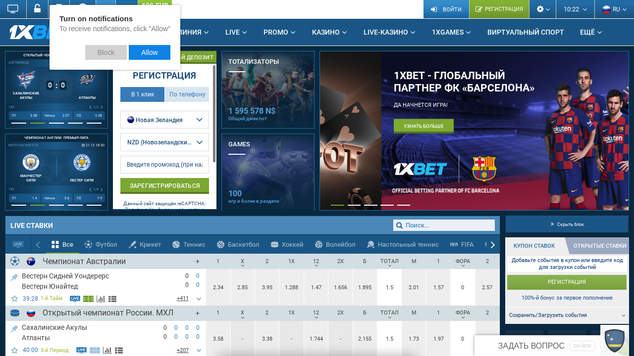The height and width of the screenshot is (356, 634).
Task: Select the Хоккей sport tab
Action: point(287,244)
